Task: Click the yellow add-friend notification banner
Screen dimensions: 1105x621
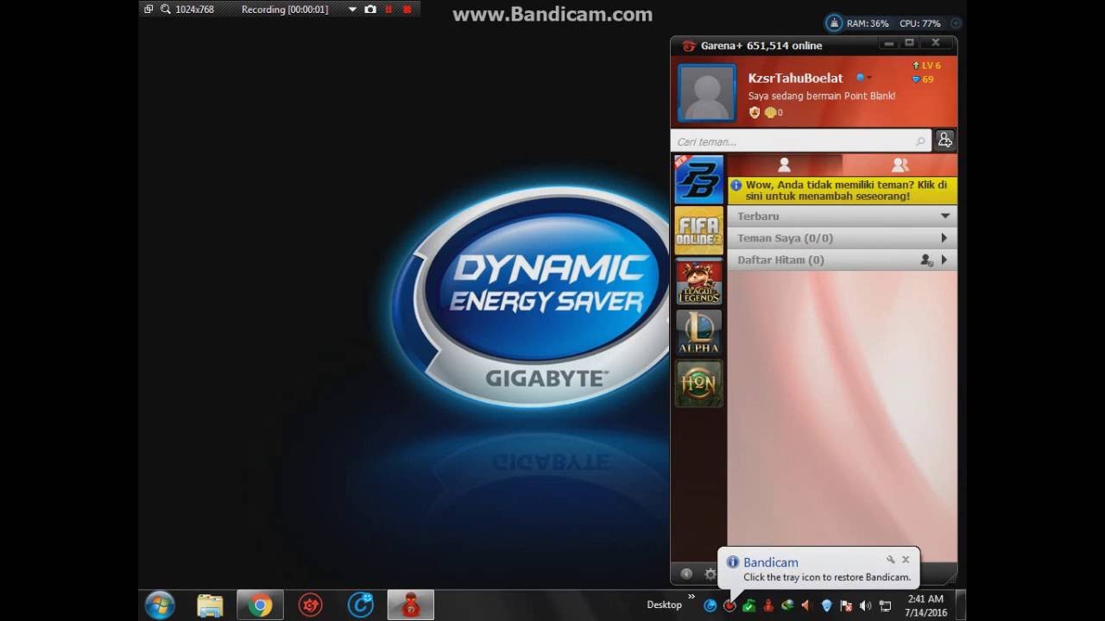Action: 842,191
